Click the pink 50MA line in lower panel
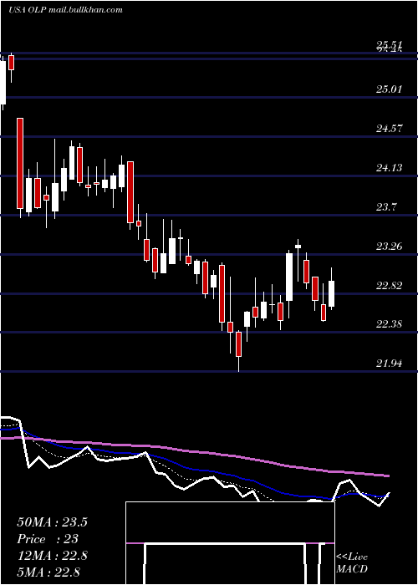This screenshot has width=418, height=585. pos(194,451)
